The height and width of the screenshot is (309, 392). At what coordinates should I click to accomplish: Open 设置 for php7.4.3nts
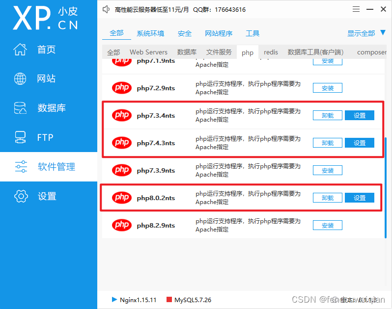360,143
